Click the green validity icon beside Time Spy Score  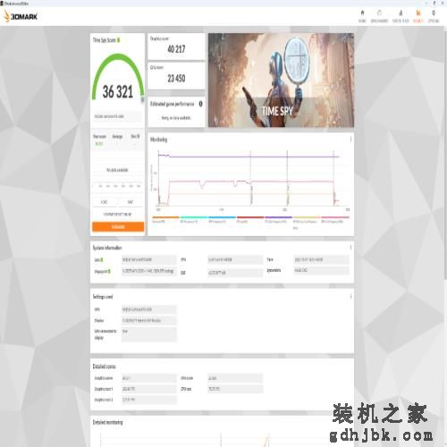pos(119,40)
